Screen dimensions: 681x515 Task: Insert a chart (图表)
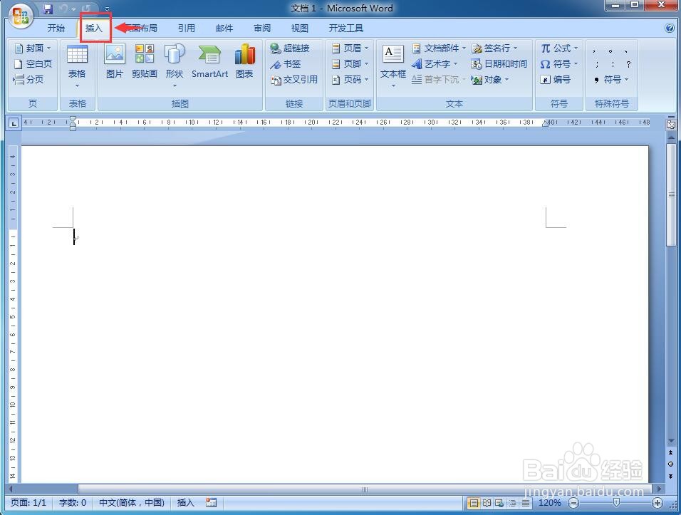(244, 61)
